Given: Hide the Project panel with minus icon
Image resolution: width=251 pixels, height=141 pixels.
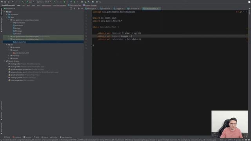Looking at the screenshot, I should point(82,9).
